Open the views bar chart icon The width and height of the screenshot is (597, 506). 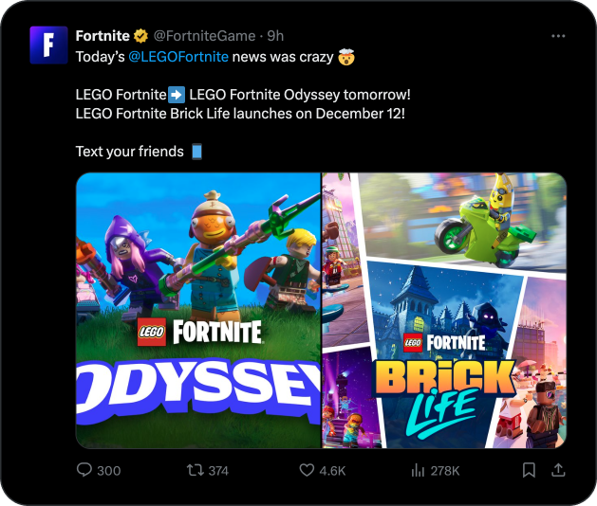pyautogui.click(x=417, y=470)
